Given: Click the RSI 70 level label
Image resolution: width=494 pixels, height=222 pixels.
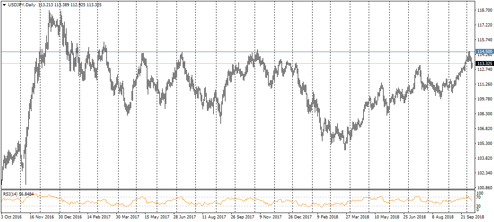Looking at the screenshot, I should click(479, 197).
